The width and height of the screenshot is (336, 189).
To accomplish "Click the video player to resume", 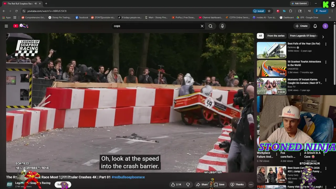I will (130, 103).
